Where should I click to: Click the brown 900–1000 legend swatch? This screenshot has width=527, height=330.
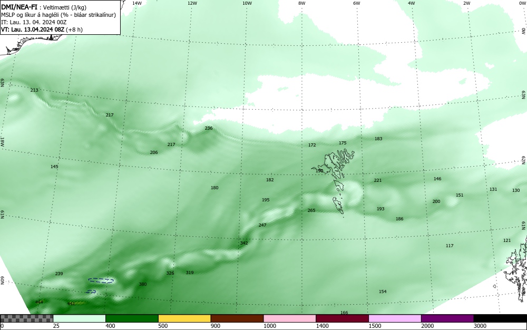tap(237, 318)
